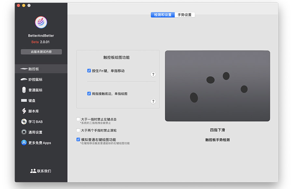293x189 pixels.
Task: Click the Beta 2.0.01 version text
Action: point(40,42)
